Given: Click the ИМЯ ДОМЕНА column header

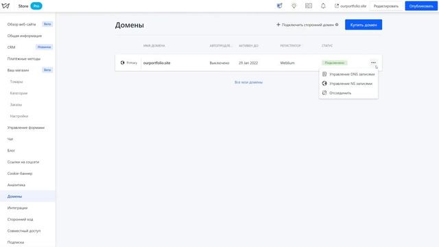Looking at the screenshot, I should [x=154, y=46].
